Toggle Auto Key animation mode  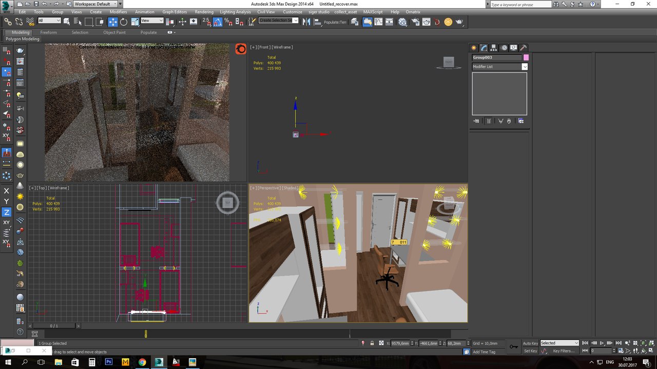point(530,343)
